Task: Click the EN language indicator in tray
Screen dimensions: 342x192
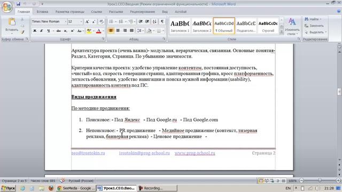Action: 288,188
